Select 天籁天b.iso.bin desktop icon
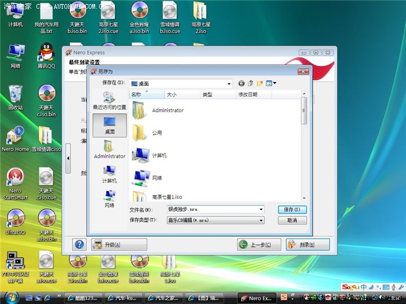This screenshot has width=406, height=304. coord(77,18)
